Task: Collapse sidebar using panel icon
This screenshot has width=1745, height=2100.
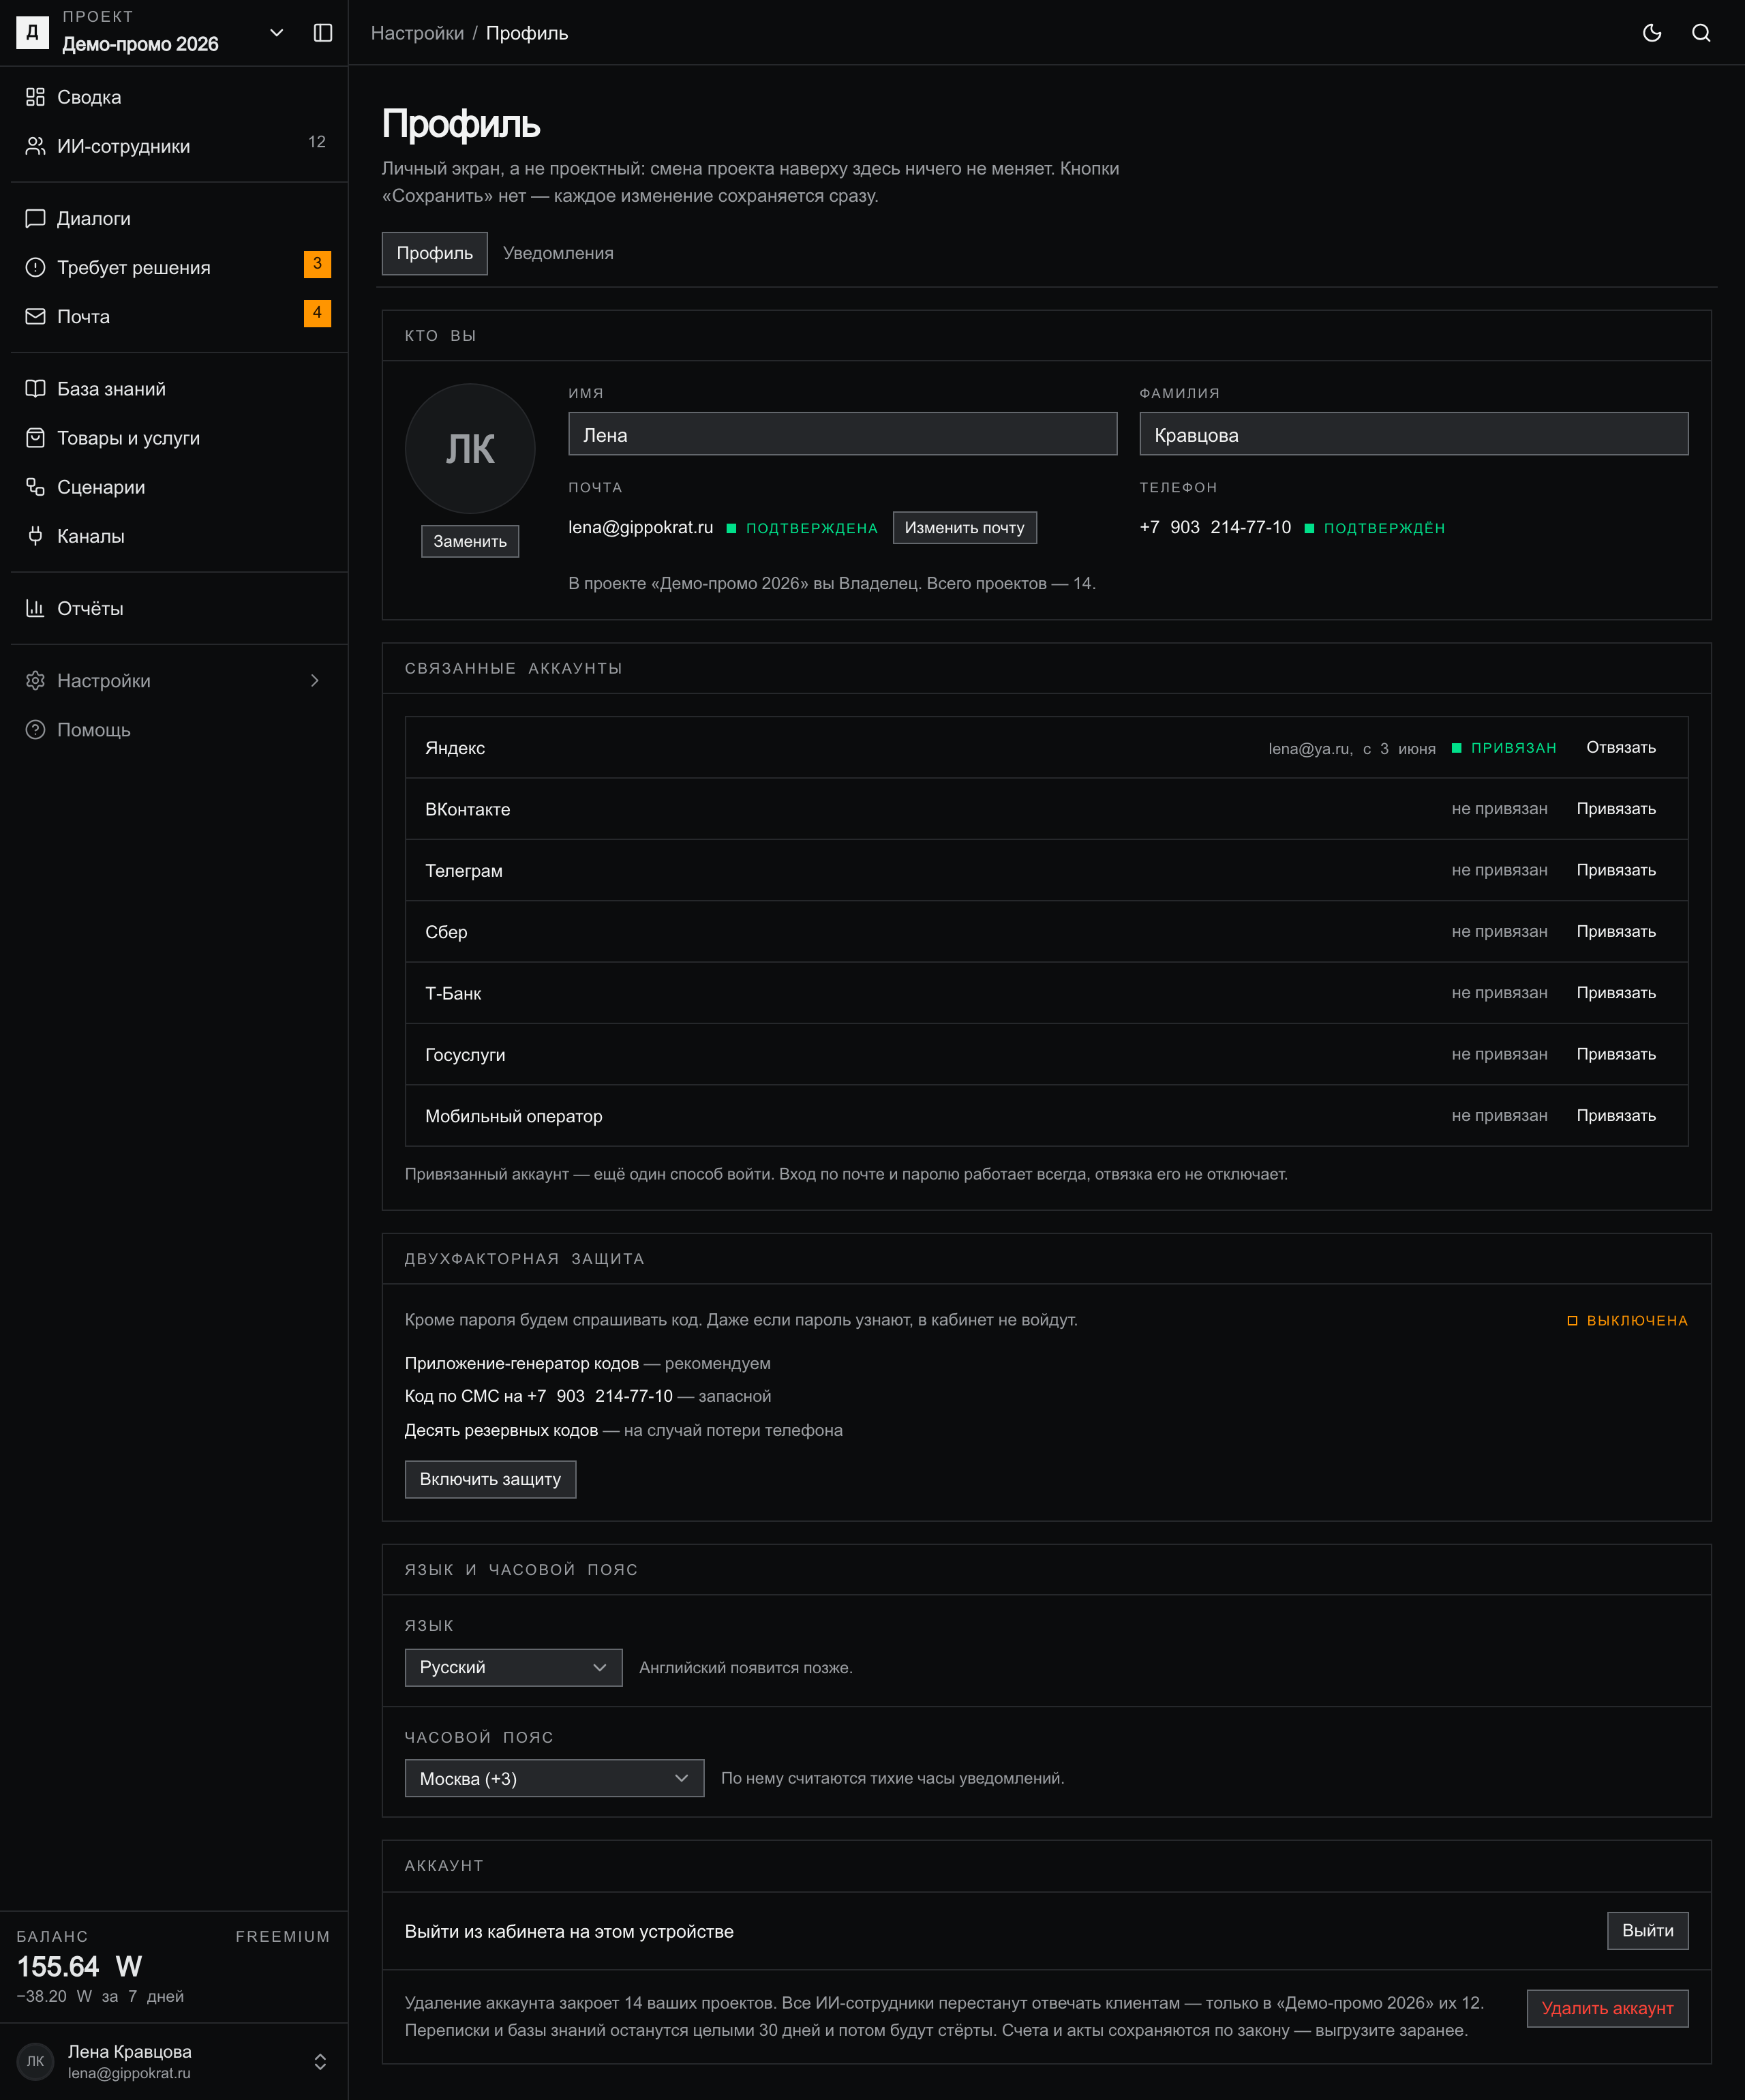Action: (323, 33)
